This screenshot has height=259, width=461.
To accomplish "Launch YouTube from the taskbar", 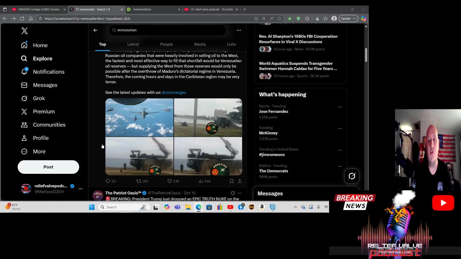I will (x=230, y=207).
